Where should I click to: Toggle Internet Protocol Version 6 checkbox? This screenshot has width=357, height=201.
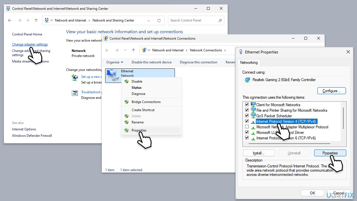(247, 138)
